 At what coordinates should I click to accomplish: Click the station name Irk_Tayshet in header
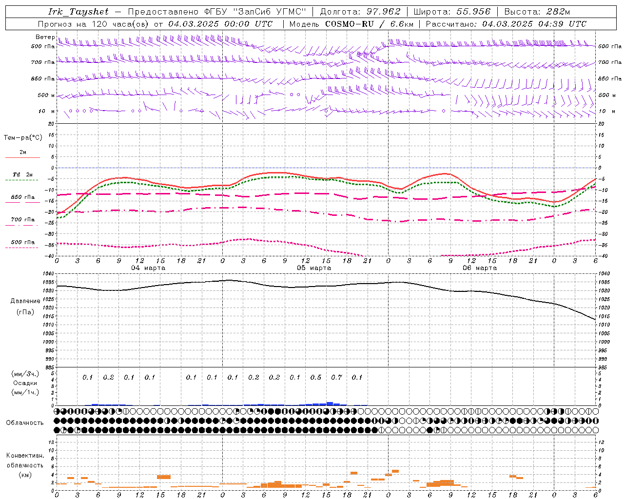[x=78, y=12]
